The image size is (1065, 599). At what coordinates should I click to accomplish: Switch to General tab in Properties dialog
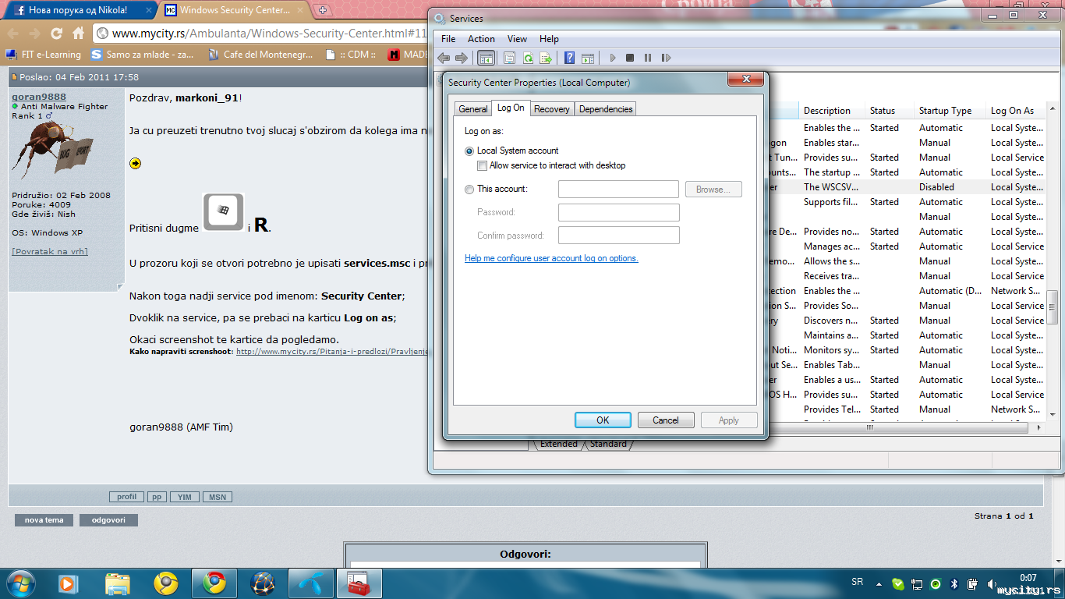pyautogui.click(x=473, y=109)
